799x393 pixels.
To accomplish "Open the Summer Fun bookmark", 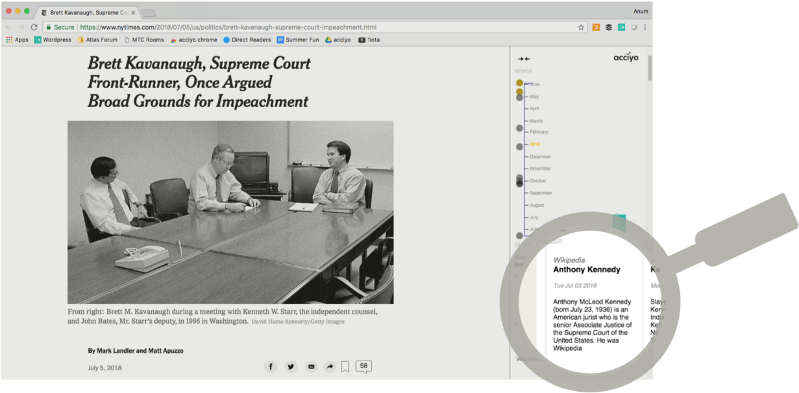I will point(298,40).
